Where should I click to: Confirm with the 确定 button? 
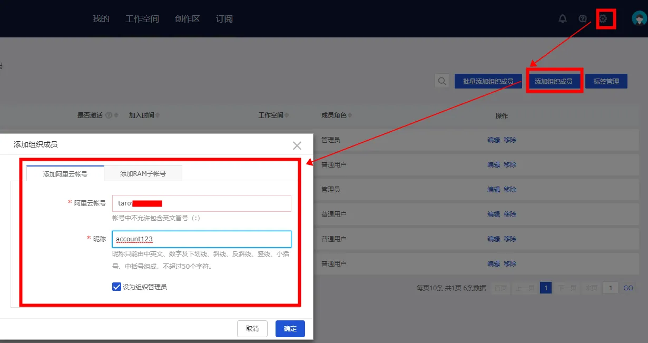click(x=290, y=329)
